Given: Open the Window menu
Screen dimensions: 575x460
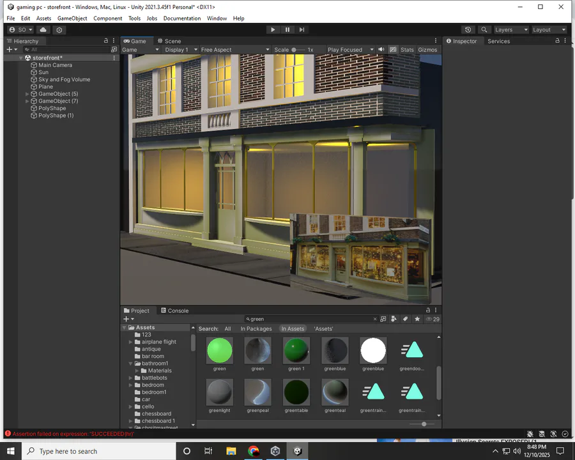Looking at the screenshot, I should 217,19.
